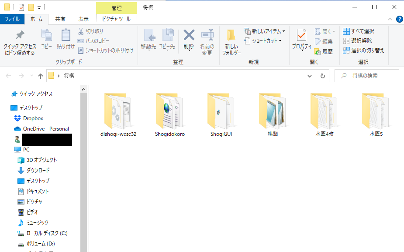Go up one folder level arrow
Viewport: 404px width, 252px height.
pos(41,76)
